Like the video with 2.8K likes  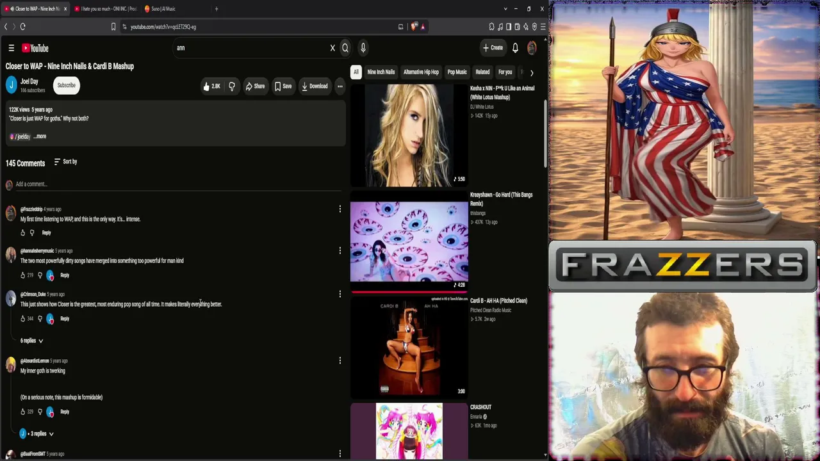[x=211, y=86]
